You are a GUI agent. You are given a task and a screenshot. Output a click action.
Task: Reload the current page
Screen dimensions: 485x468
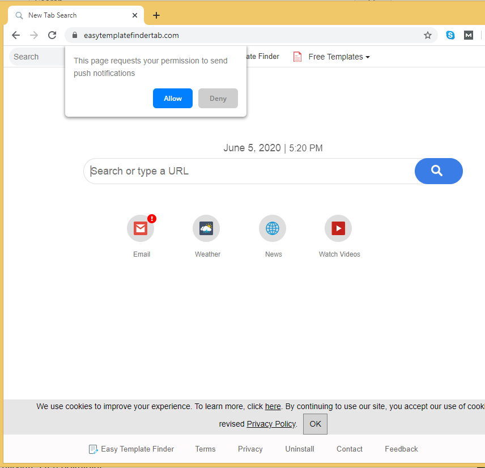point(52,35)
